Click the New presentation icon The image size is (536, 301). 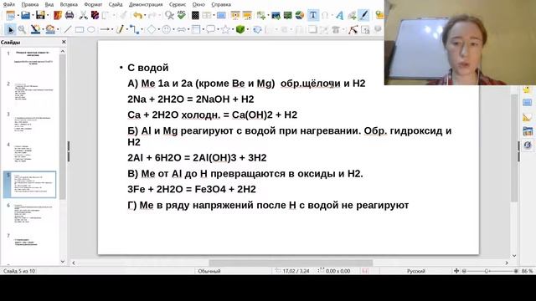point(10,15)
